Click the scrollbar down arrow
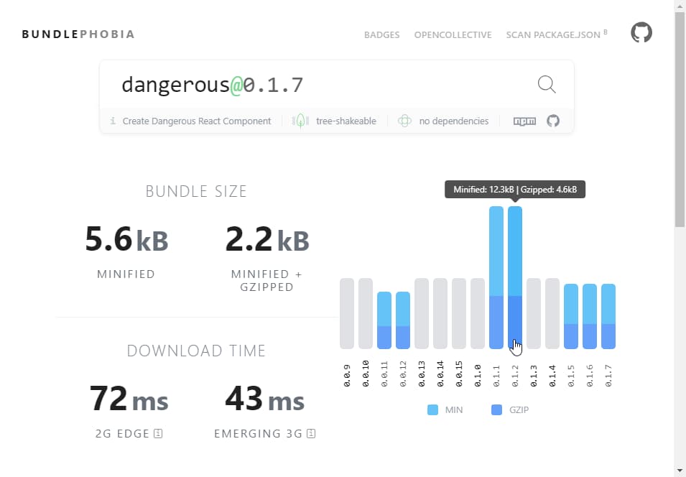 click(680, 471)
